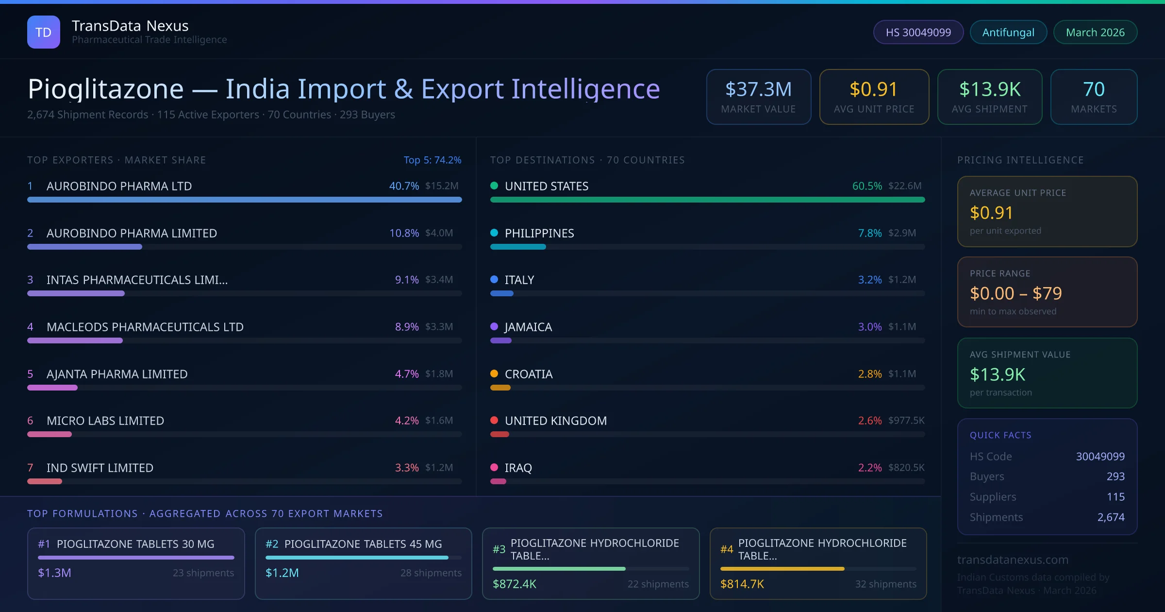Click the TD logo icon
The width and height of the screenshot is (1165, 612).
coord(43,32)
